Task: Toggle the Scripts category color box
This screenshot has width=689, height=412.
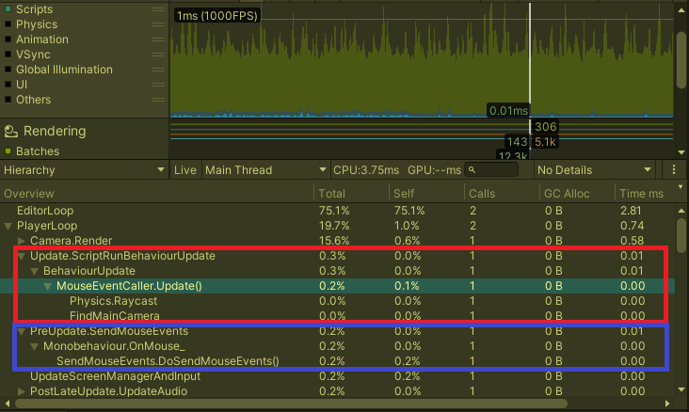Action: pyautogui.click(x=8, y=9)
